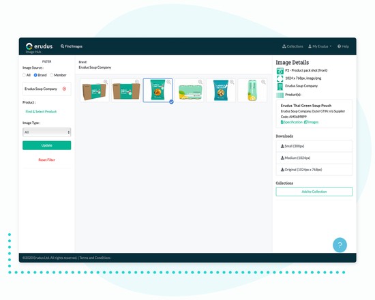Remove Erudus Soup Company brand filter
This screenshot has width=375, height=300.
(64, 89)
